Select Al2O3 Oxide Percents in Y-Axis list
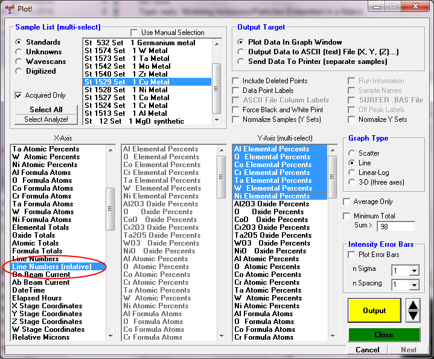Screen dimensions: 434x359 (272, 204)
